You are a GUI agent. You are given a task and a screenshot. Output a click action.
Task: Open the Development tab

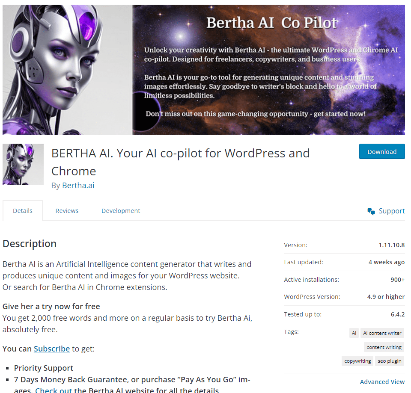click(x=121, y=211)
